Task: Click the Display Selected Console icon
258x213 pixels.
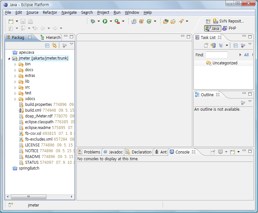Action: [x=220, y=152]
